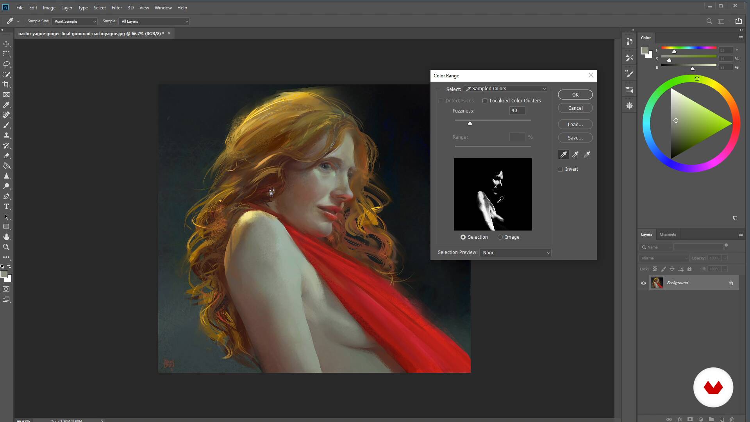Click the Add to Sample eyedropper

point(575,155)
